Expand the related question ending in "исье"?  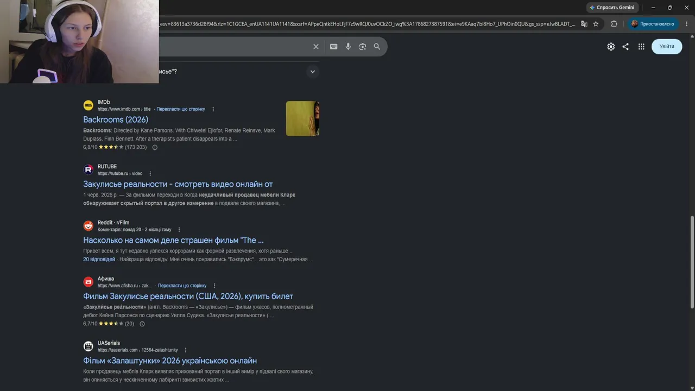[x=312, y=71]
